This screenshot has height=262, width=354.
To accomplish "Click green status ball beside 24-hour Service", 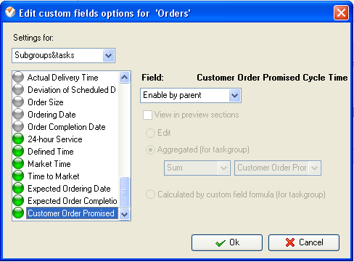I will [18, 139].
